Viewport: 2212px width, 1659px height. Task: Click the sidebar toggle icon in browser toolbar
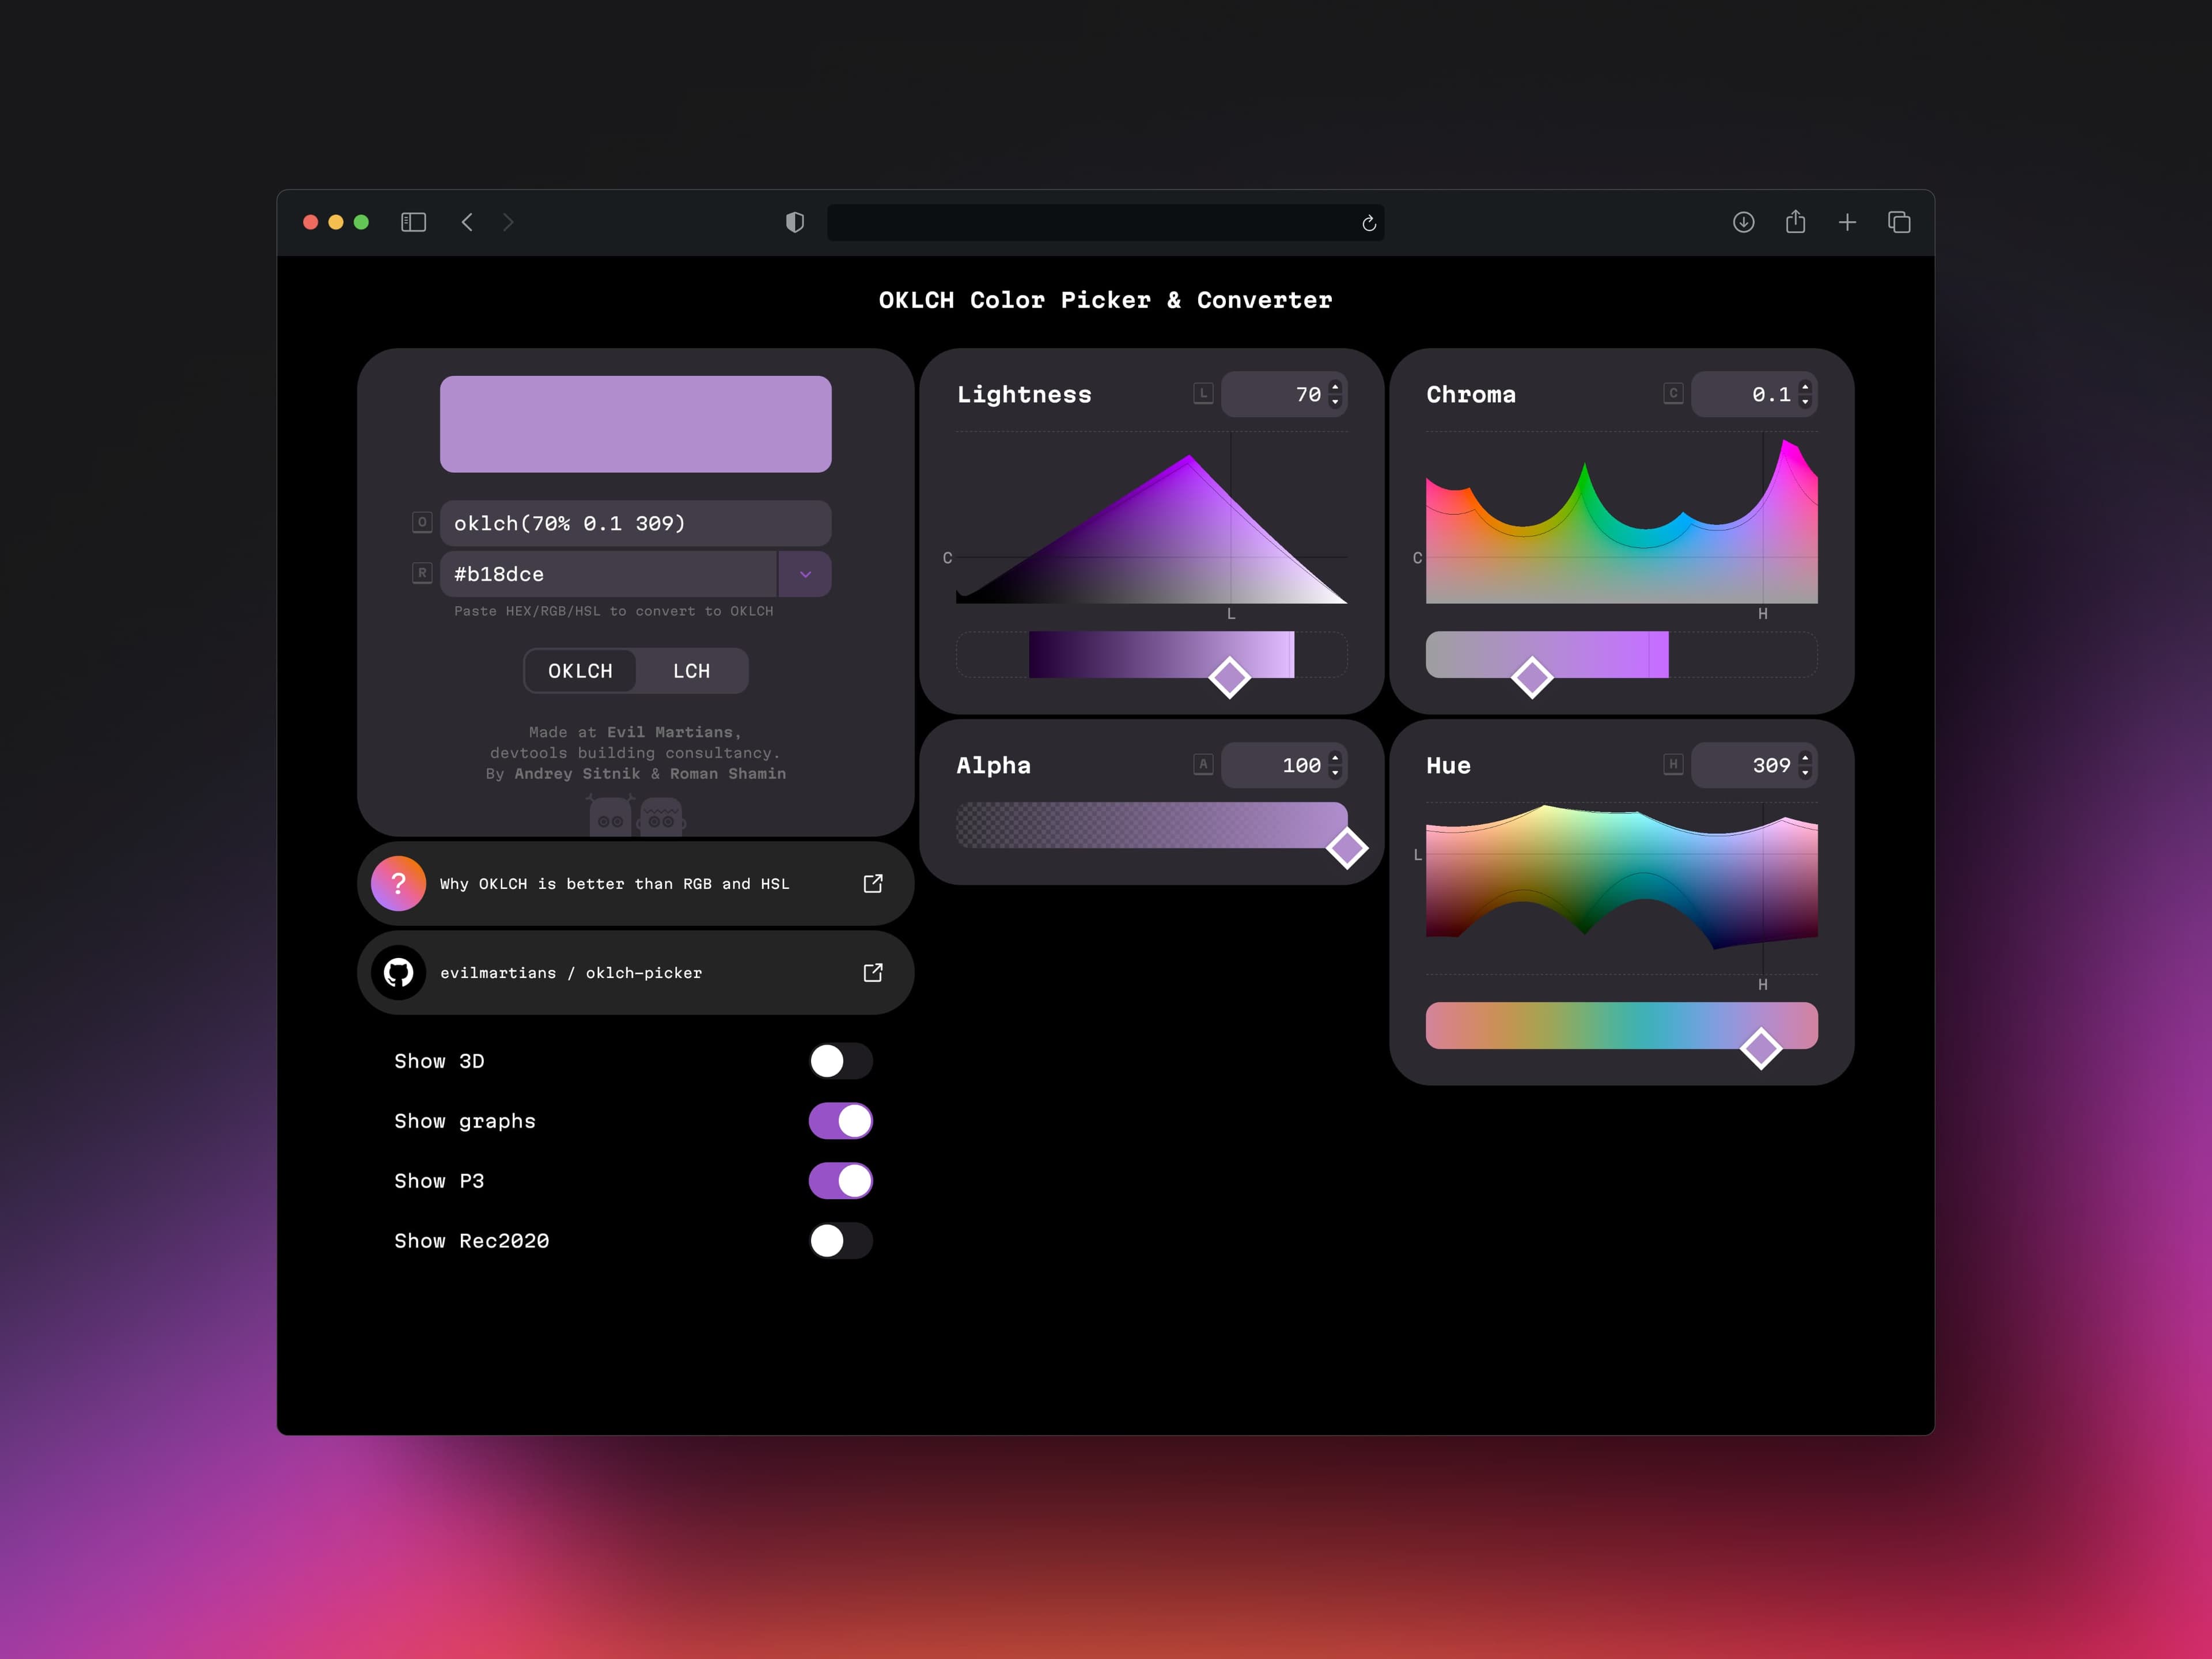413,222
